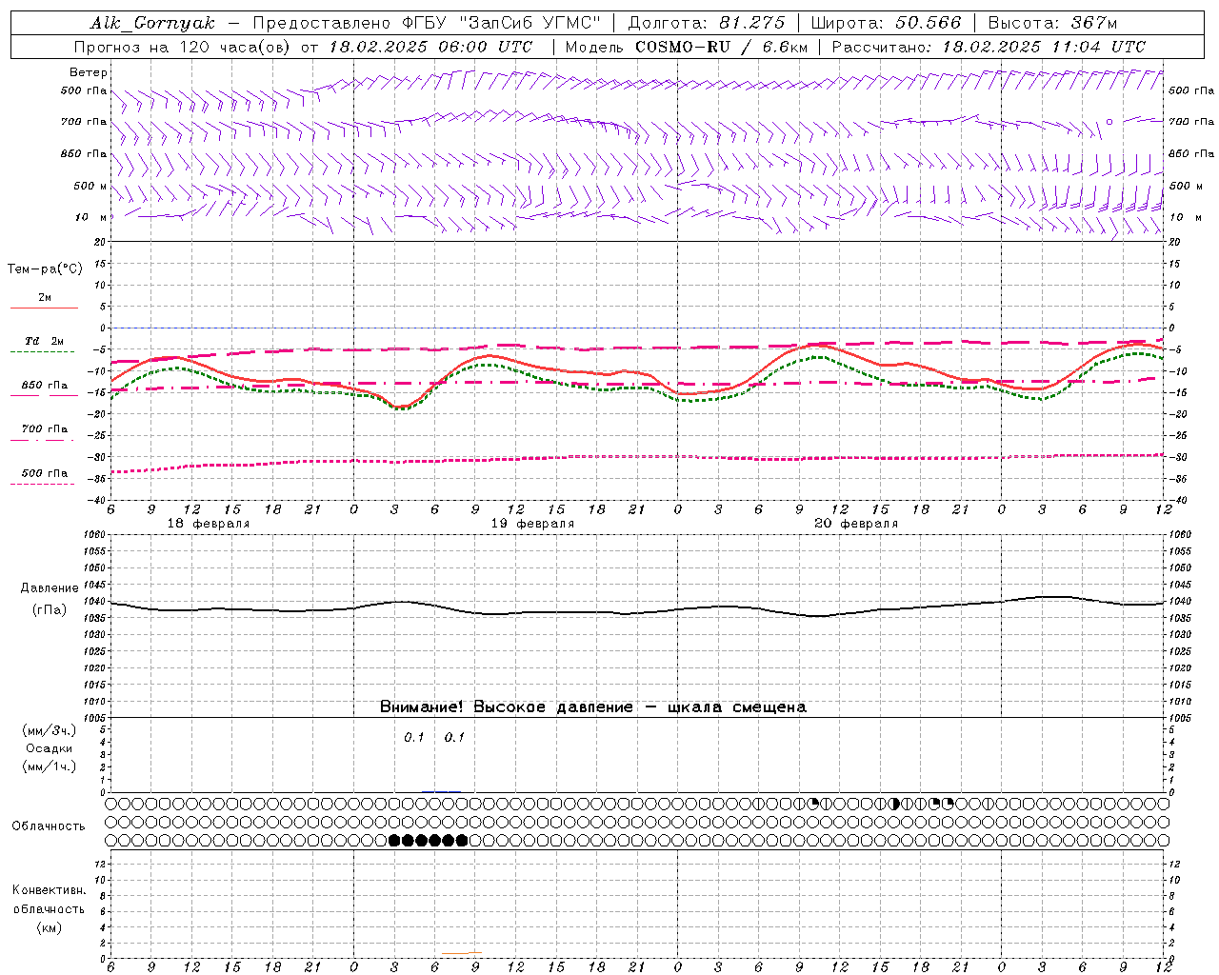Click the Давление pressure panel label
Viewport: 1219px width, 975px height.
49,588
